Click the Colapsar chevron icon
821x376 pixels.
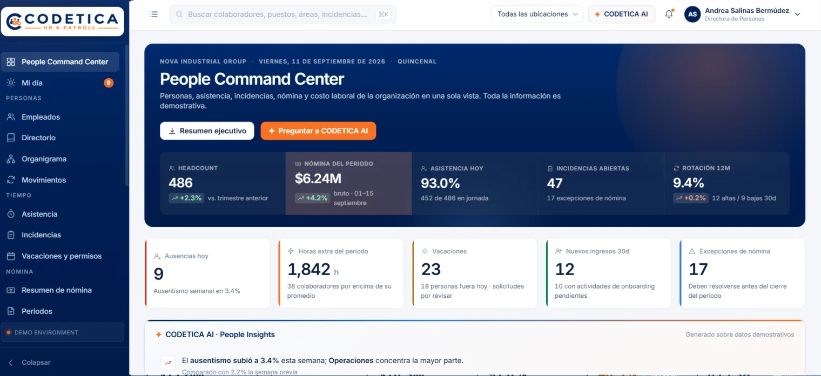click(11, 363)
